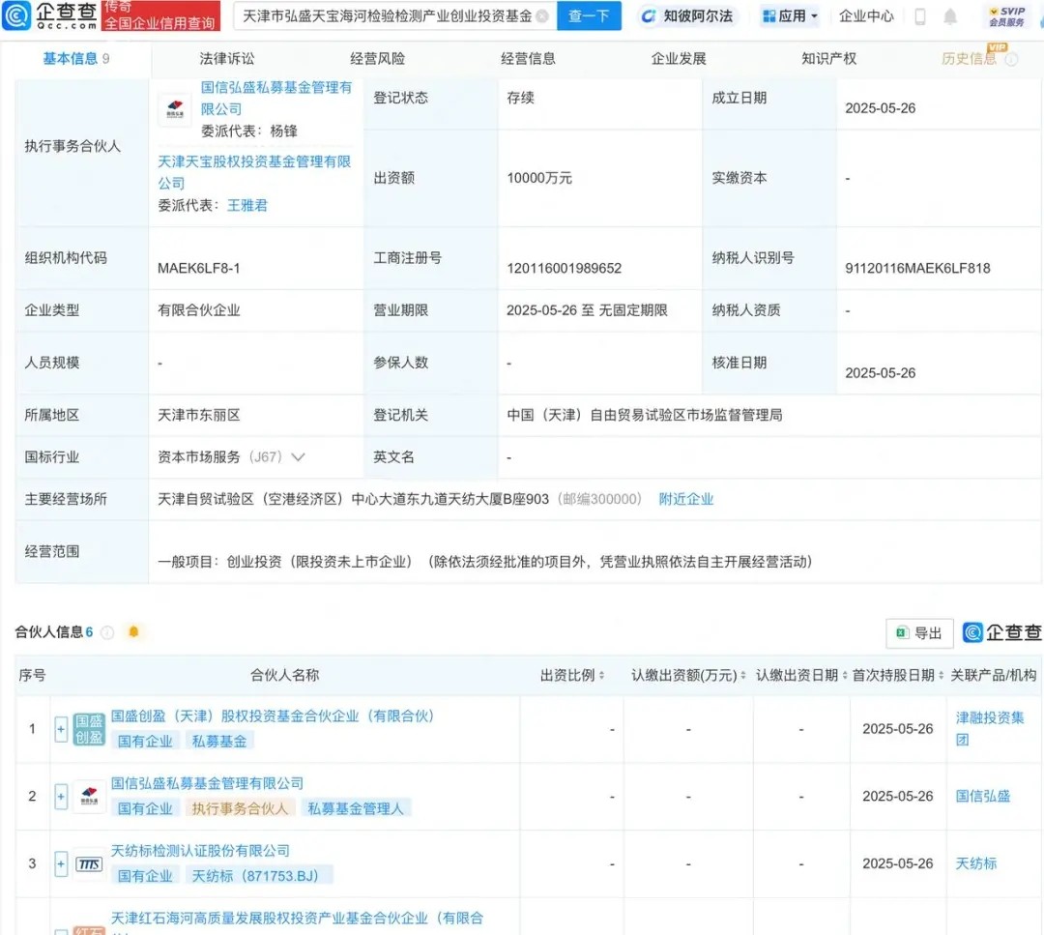Switch to the 知识产权 tab
Screen dimensions: 1044x935
[828, 58]
